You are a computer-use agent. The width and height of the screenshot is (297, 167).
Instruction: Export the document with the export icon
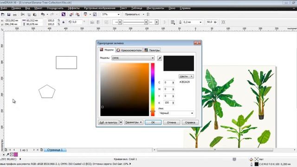pos(77,14)
